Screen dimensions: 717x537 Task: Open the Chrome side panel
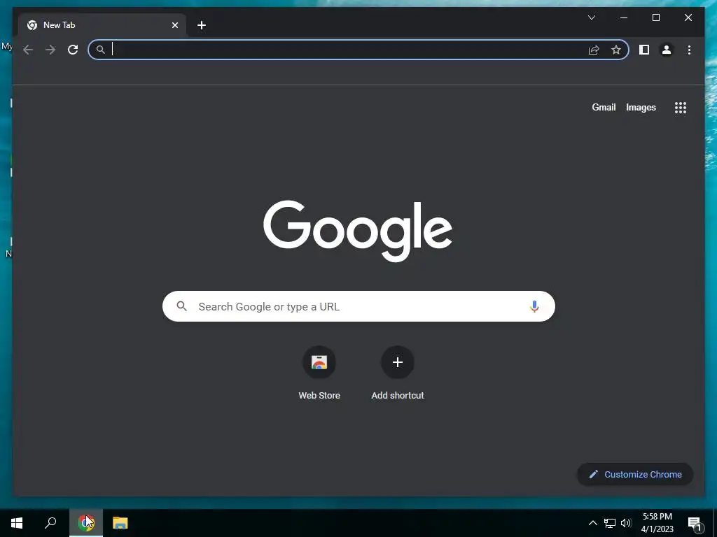[x=644, y=50]
